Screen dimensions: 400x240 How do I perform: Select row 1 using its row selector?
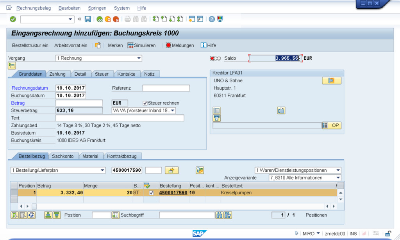point(14,193)
